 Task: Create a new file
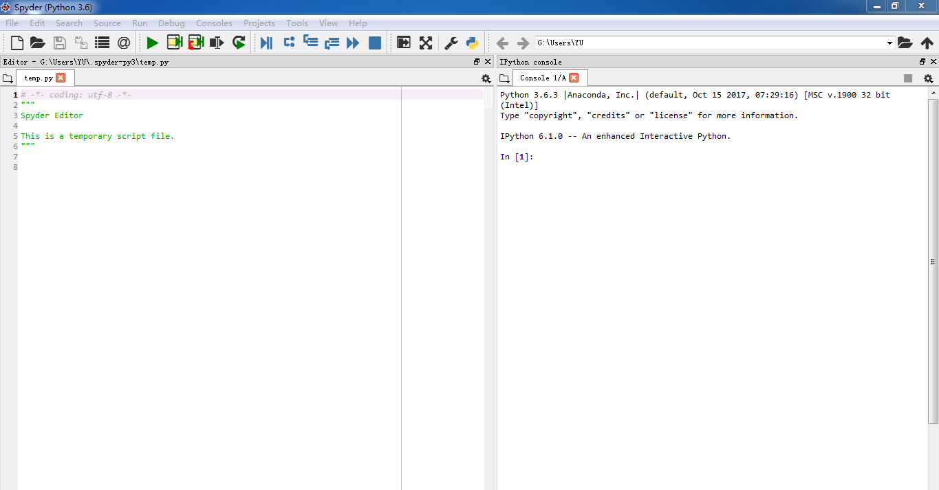17,43
